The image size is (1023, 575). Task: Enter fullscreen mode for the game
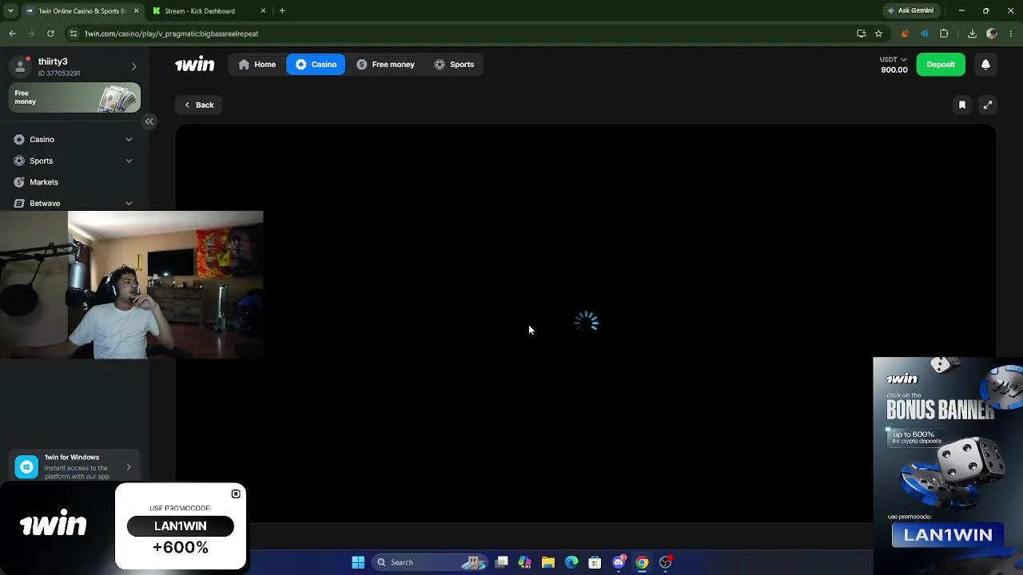pos(988,105)
